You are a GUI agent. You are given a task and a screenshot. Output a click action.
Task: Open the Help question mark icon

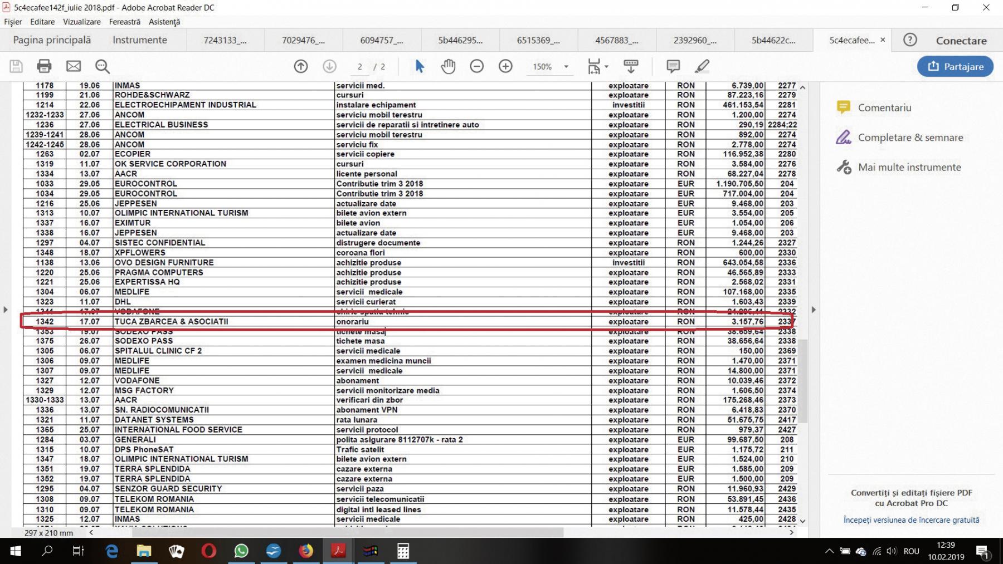point(910,40)
